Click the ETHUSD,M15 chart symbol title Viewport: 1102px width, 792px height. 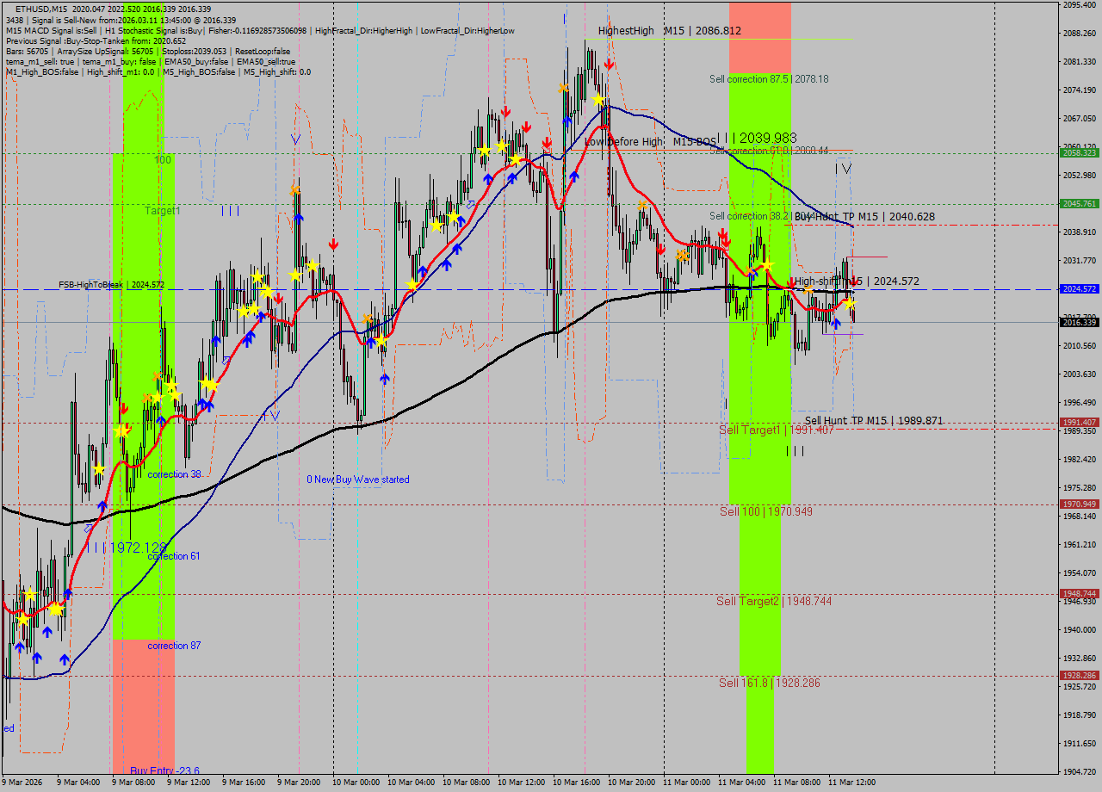coord(41,9)
